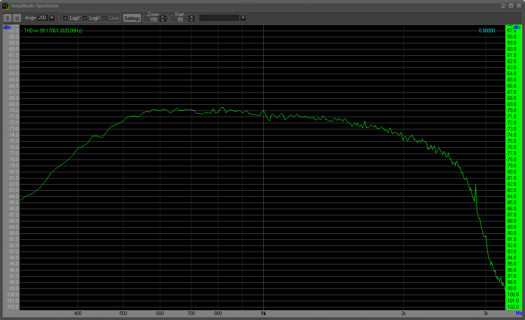This screenshot has width=525, height=320.
Task: Click the blue Hz axis label
Action: coord(519,313)
